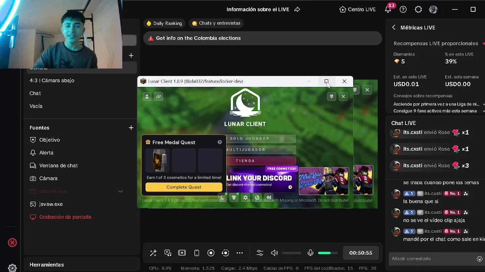Go back from Métricas LIVE panel
Image resolution: width=485 pixels, height=272 pixels.
click(394, 28)
